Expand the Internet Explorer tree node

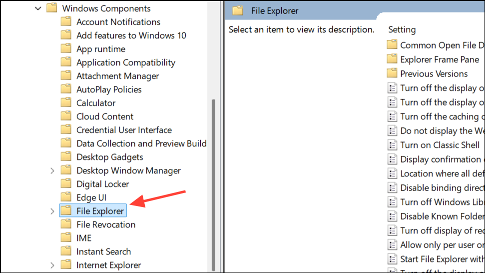coord(52,265)
